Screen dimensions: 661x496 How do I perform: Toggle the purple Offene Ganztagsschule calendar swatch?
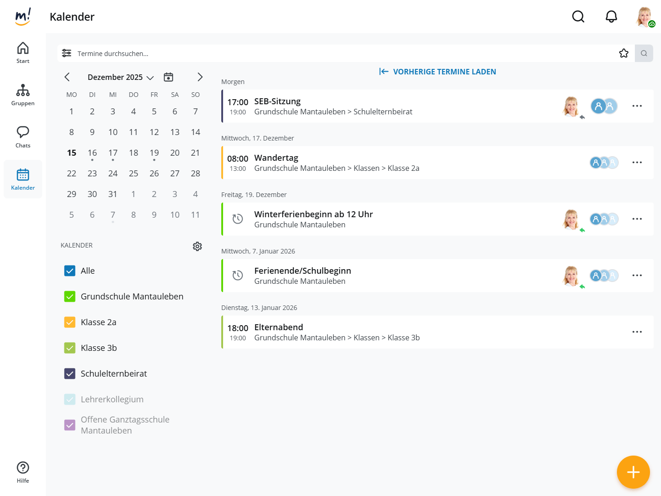[x=70, y=425]
